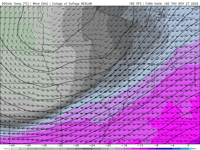Click the "18Z GFS" model run text

click(135, 3)
